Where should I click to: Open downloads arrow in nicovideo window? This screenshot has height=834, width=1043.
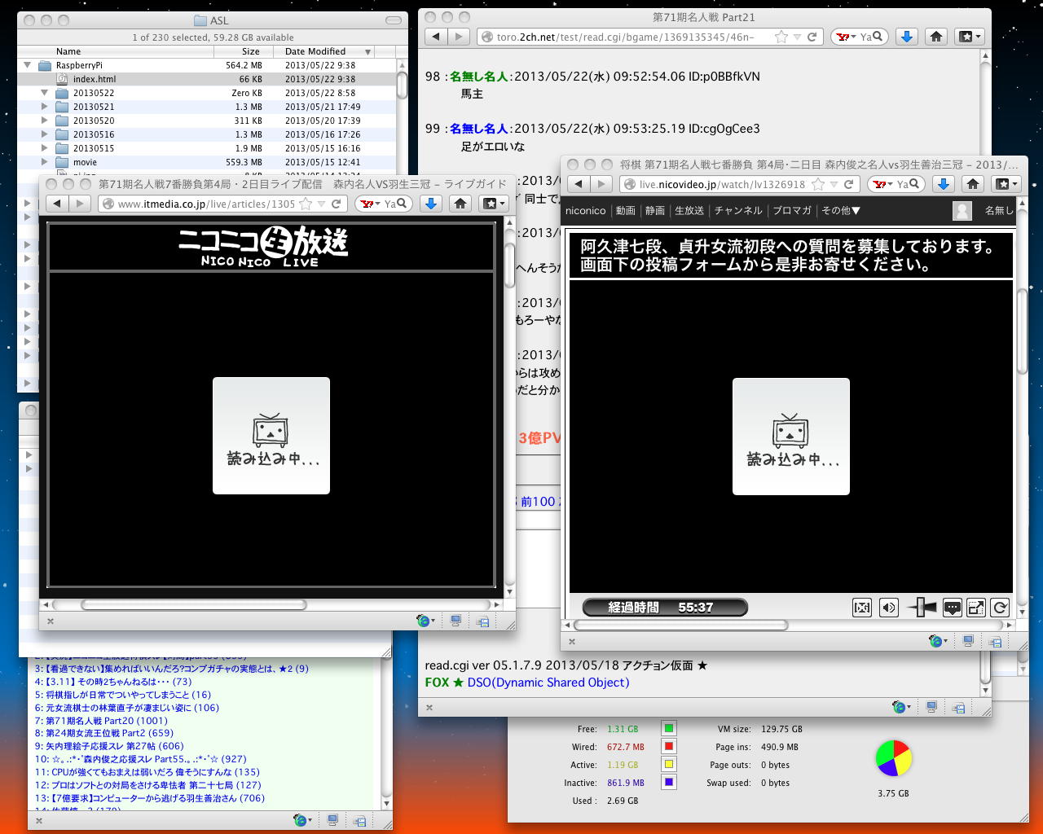pos(944,184)
